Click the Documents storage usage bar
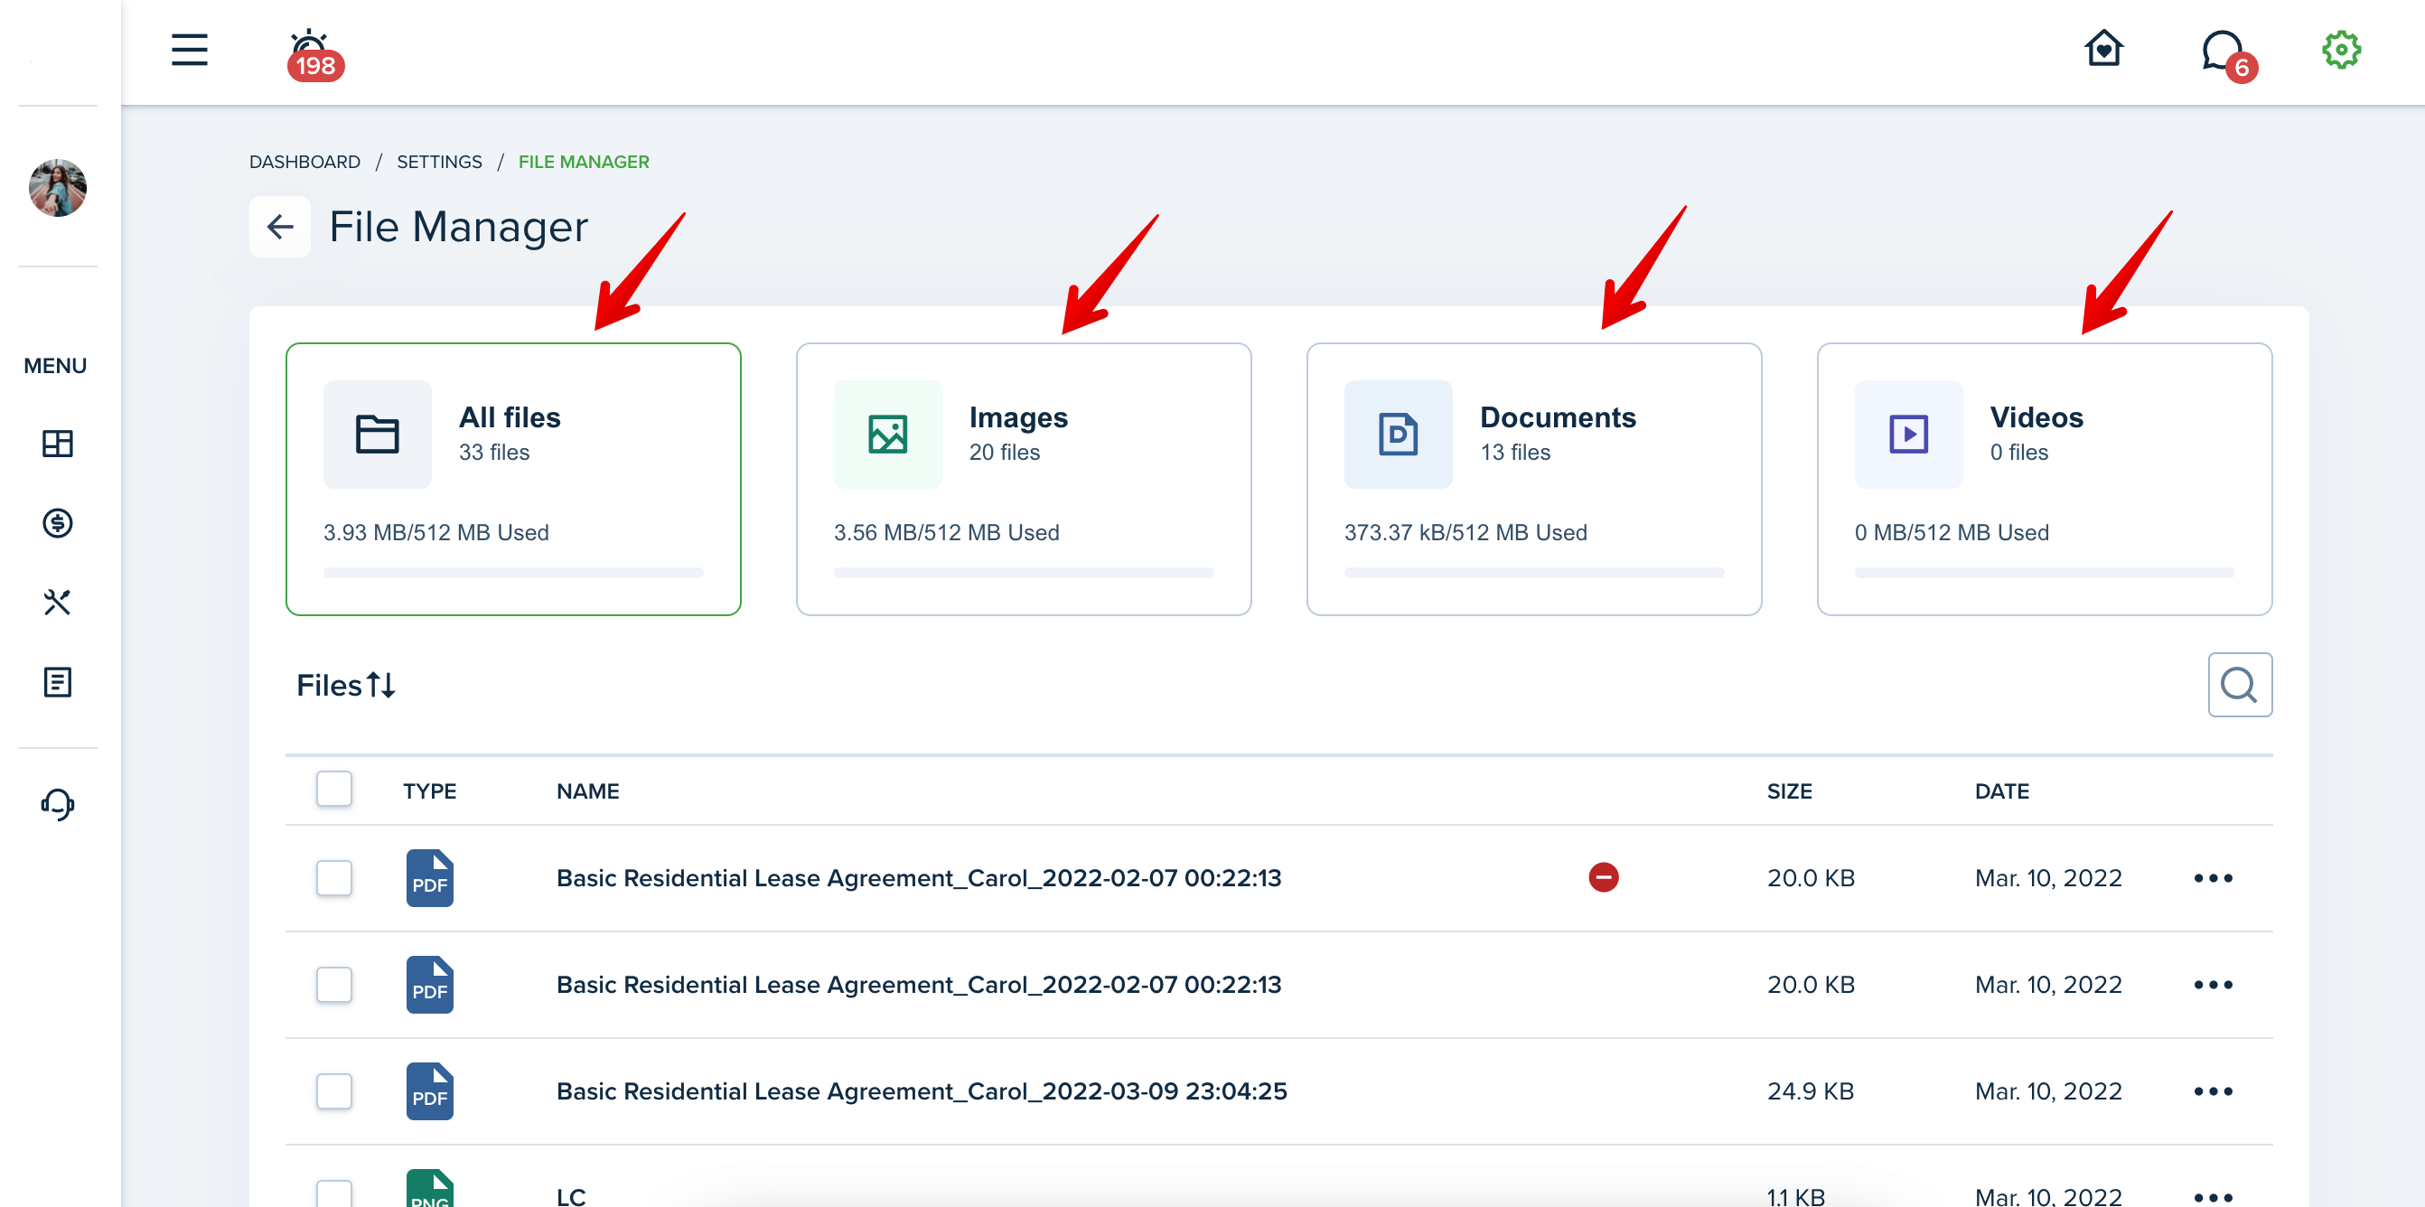 click(1533, 573)
